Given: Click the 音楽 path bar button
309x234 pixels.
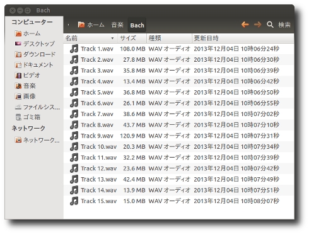Looking at the screenshot, I should [117, 25].
